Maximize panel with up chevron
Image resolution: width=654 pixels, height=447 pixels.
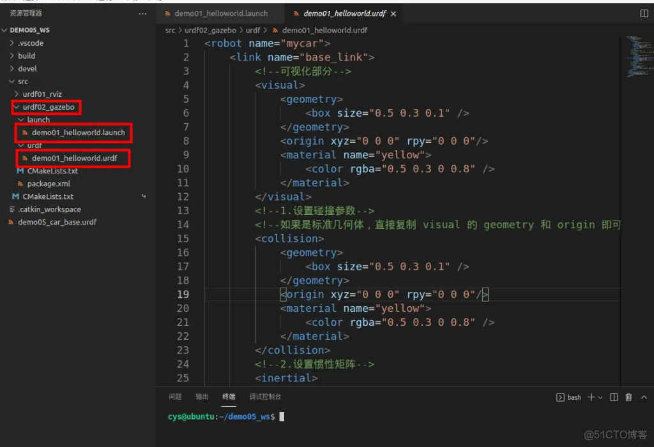point(644,397)
